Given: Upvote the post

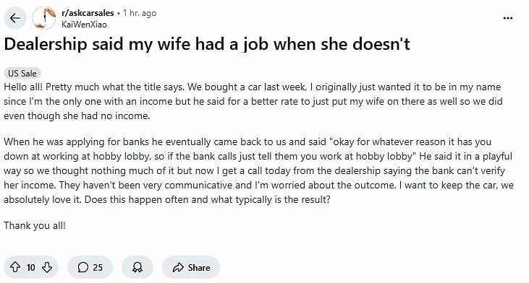Looking at the screenshot, I should click(x=15, y=267).
